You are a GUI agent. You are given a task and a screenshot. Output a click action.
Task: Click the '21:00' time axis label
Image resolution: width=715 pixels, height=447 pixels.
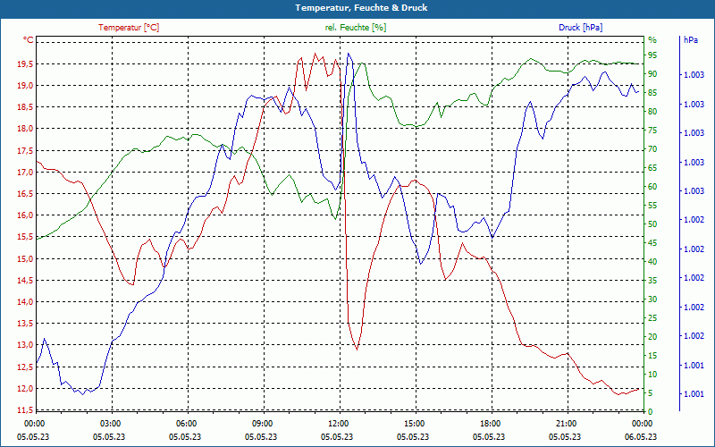coord(566,423)
